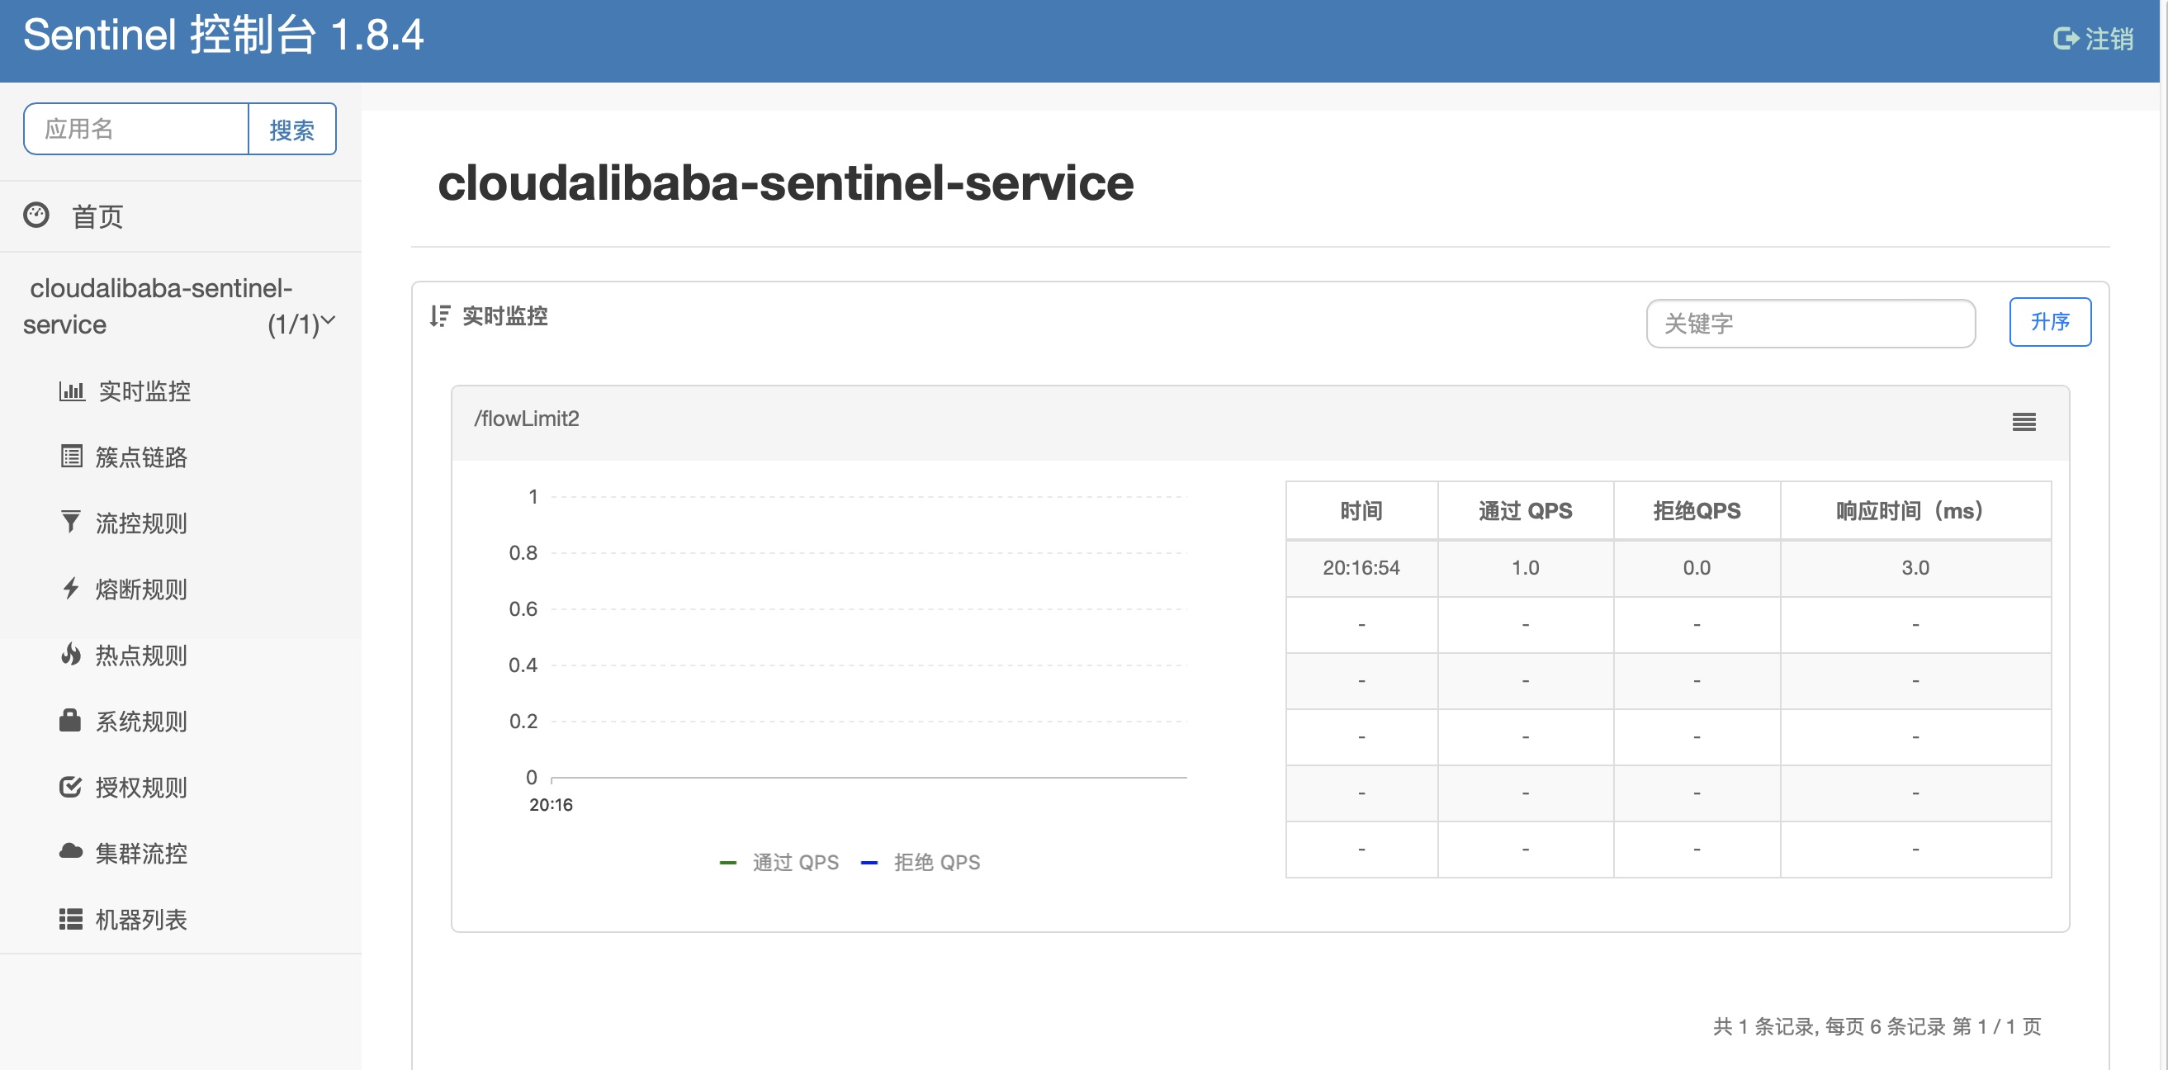2168x1070 pixels.
Task: Click the 升序 sort order button
Action: [2049, 322]
